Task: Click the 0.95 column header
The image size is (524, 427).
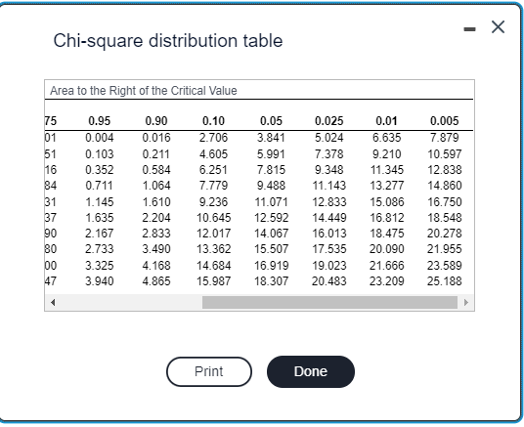Action: point(100,121)
